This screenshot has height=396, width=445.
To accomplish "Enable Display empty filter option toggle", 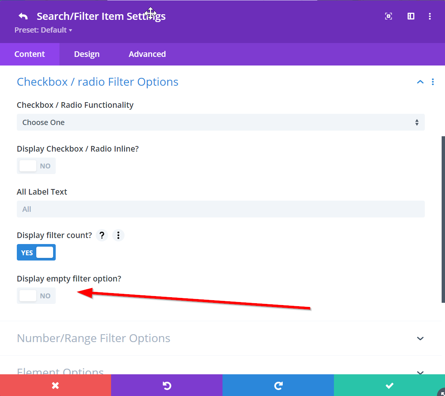I will click(36, 296).
